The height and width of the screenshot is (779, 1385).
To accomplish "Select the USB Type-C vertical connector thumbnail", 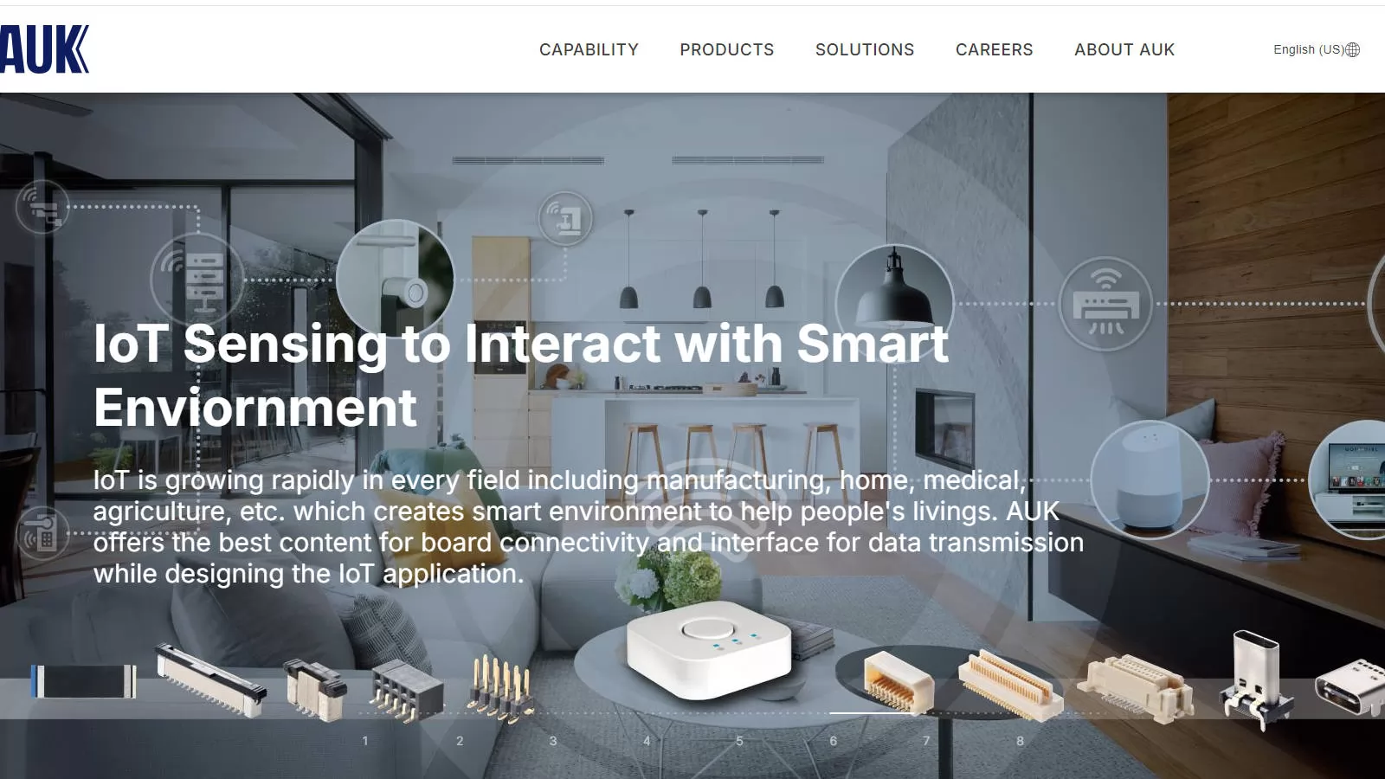I will point(1257,679).
